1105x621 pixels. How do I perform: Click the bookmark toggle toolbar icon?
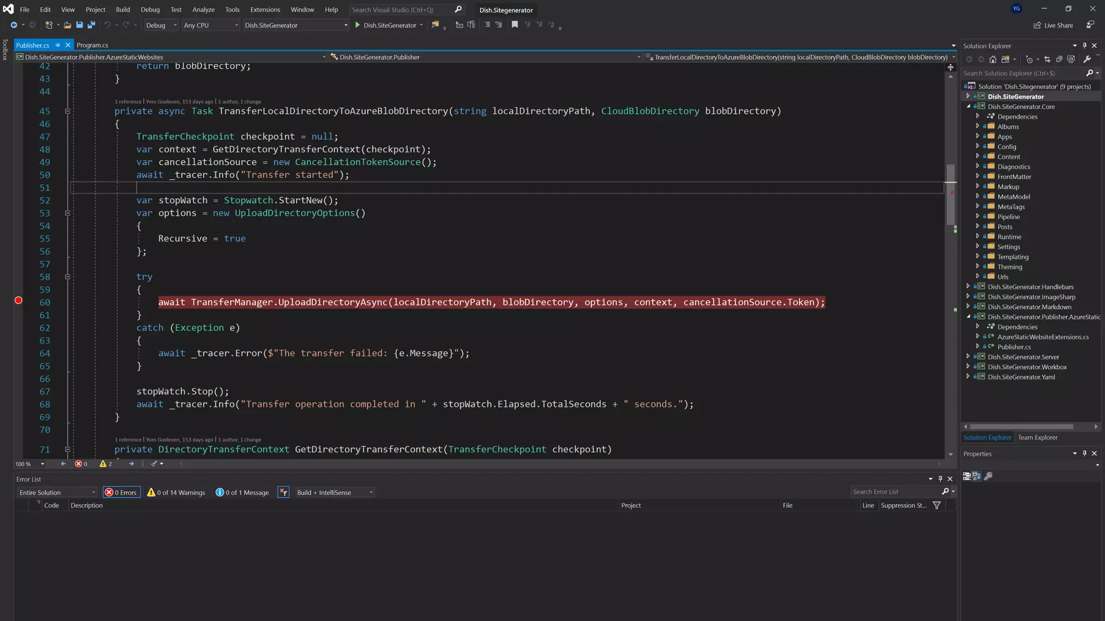[514, 25]
